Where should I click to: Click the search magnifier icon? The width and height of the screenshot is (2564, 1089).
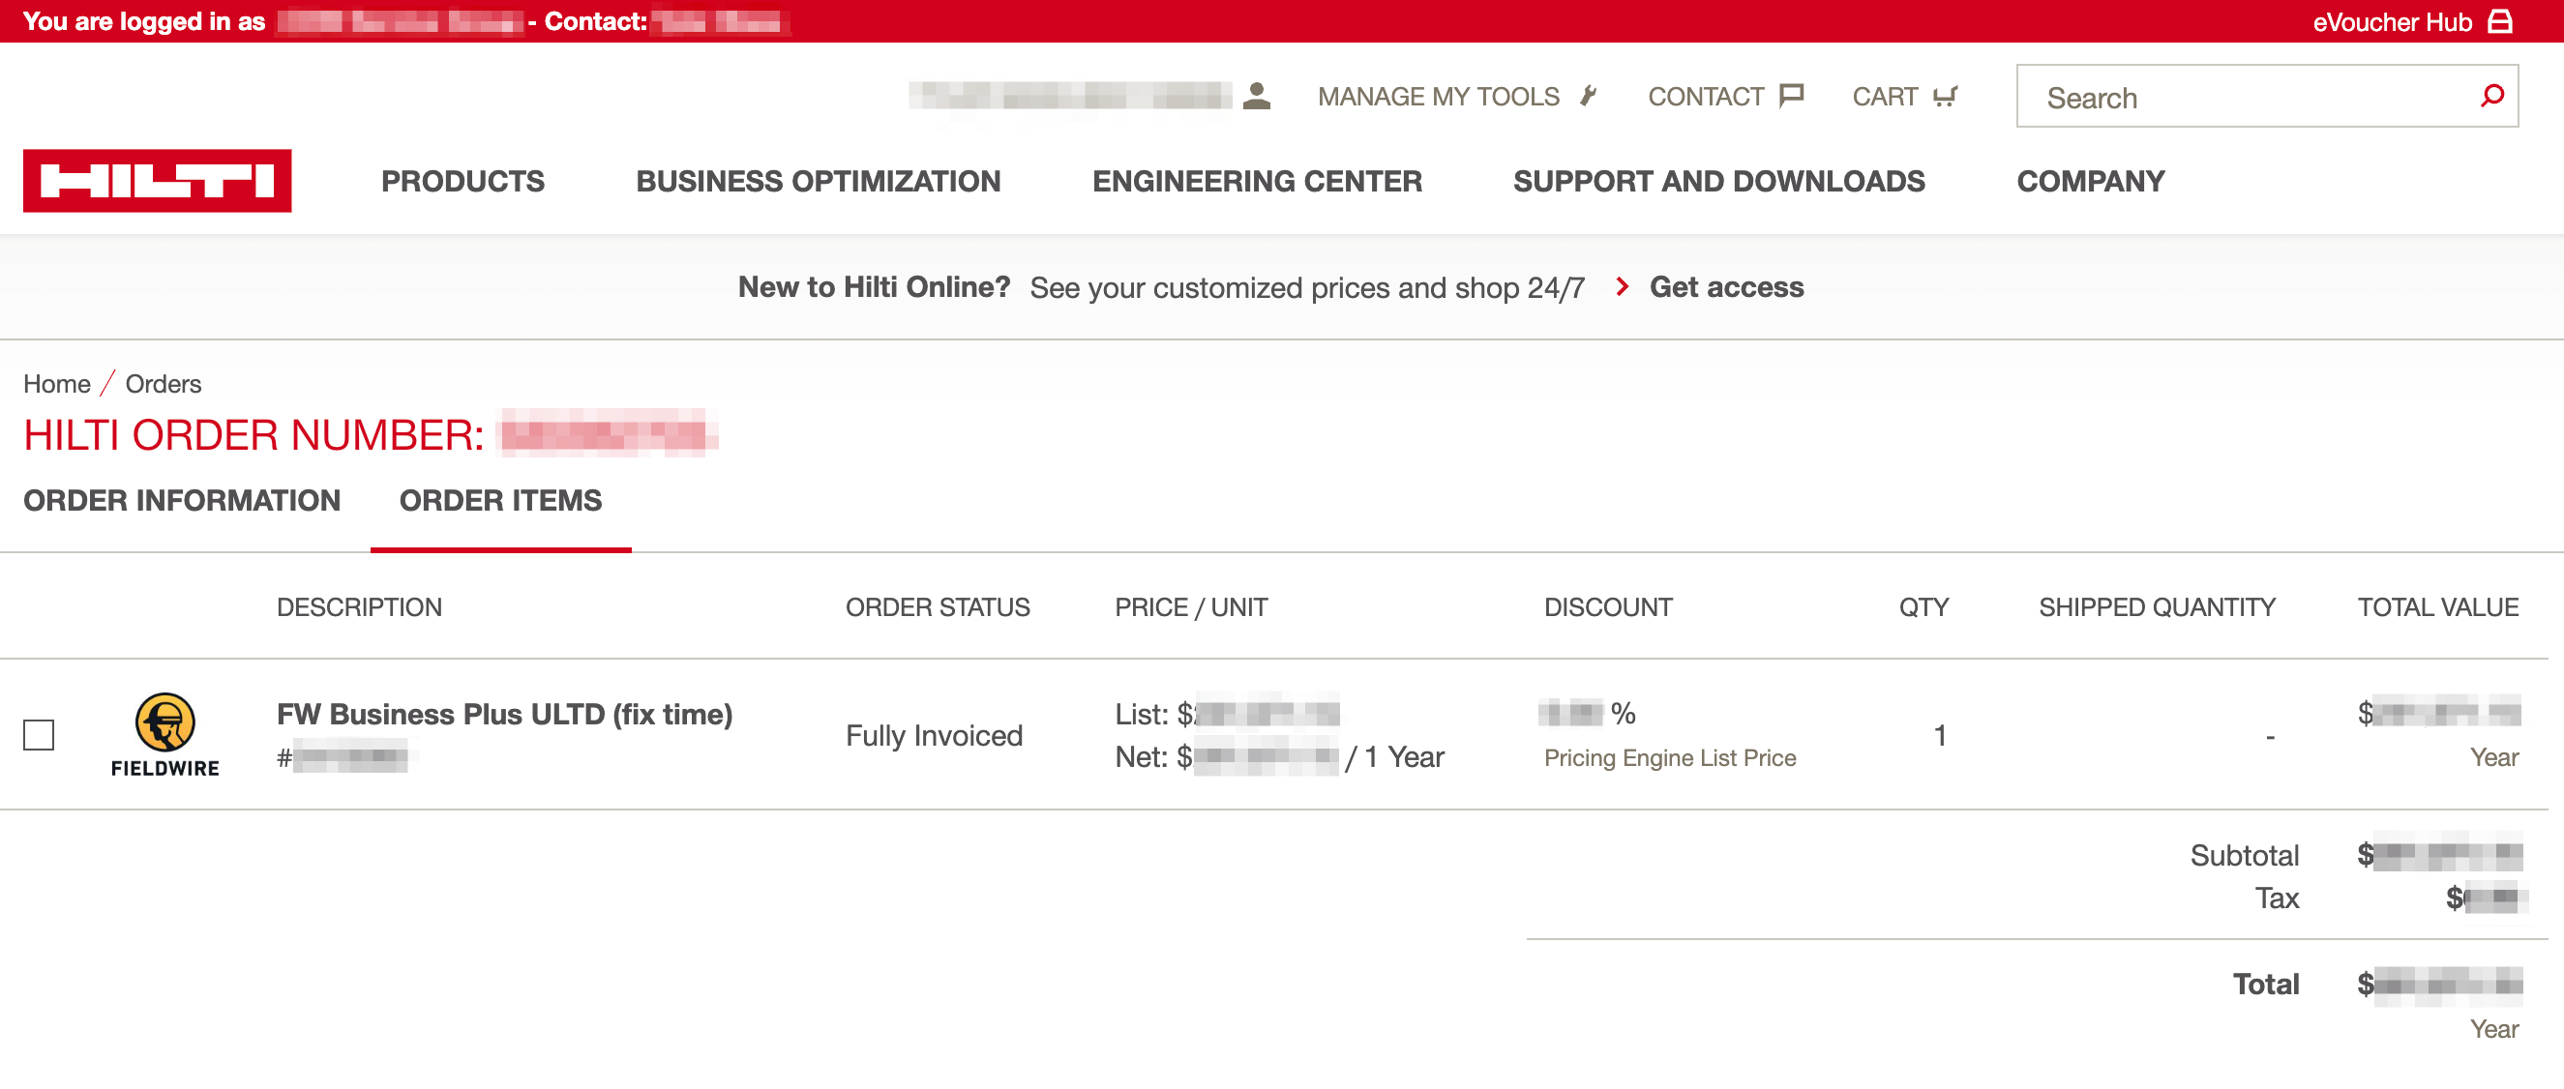coord(2492,96)
